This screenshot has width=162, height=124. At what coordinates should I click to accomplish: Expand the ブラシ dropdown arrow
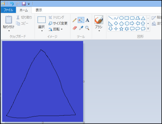(99, 31)
